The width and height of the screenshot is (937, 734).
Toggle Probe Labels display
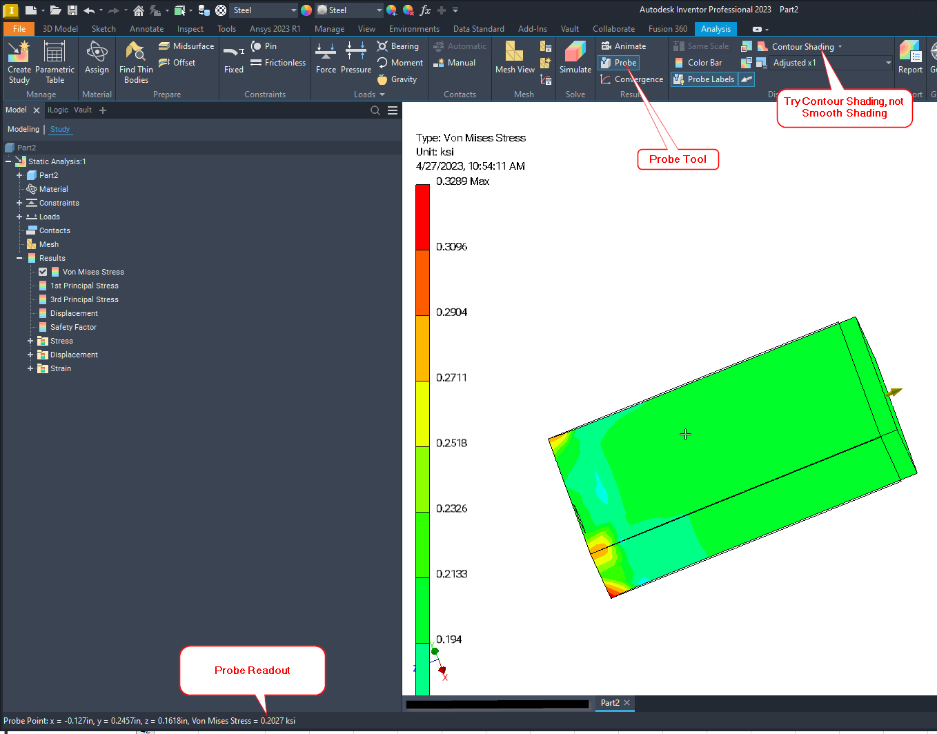point(703,79)
